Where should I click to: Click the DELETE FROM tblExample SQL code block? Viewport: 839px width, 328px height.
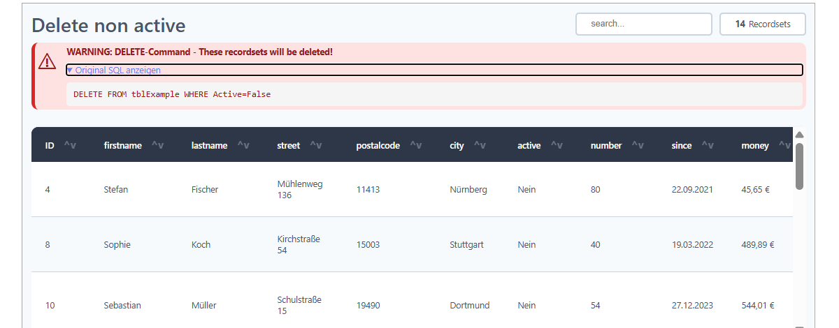[x=434, y=94]
